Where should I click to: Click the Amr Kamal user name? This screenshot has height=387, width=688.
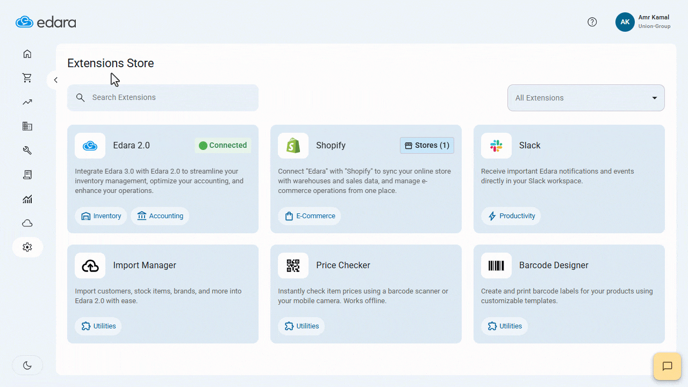654,18
